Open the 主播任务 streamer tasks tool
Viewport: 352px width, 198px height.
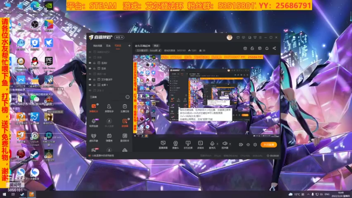click(125, 108)
